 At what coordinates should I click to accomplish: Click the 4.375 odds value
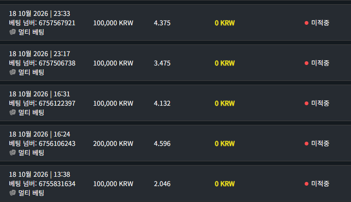(x=162, y=23)
